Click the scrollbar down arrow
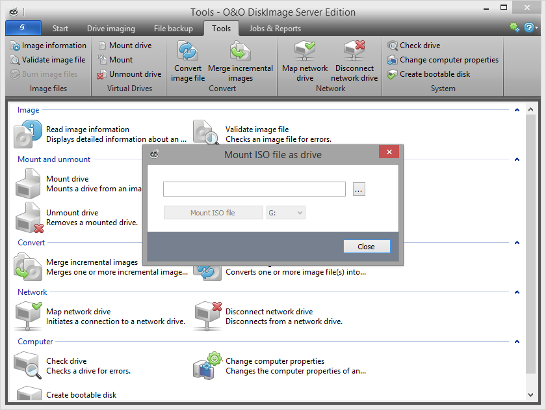The height and width of the screenshot is (410, 546). pos(530,395)
